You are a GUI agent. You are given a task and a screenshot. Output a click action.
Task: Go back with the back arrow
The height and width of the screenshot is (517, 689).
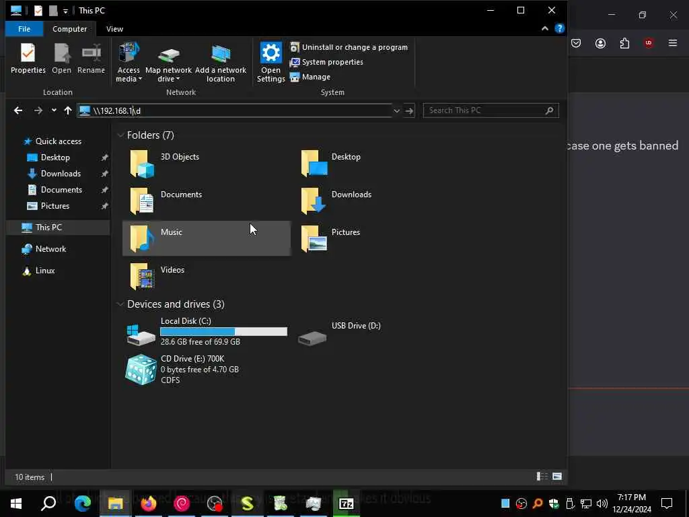click(18, 110)
